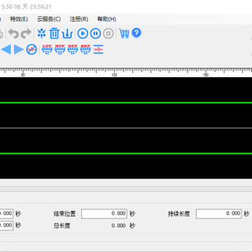252x252 pixels.
Task: Apply the HPF high-pass filter
Action: click(60, 50)
